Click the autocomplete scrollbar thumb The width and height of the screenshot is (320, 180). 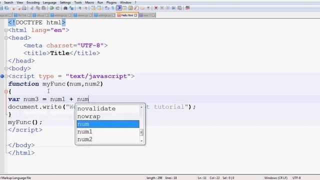[x=141, y=132]
